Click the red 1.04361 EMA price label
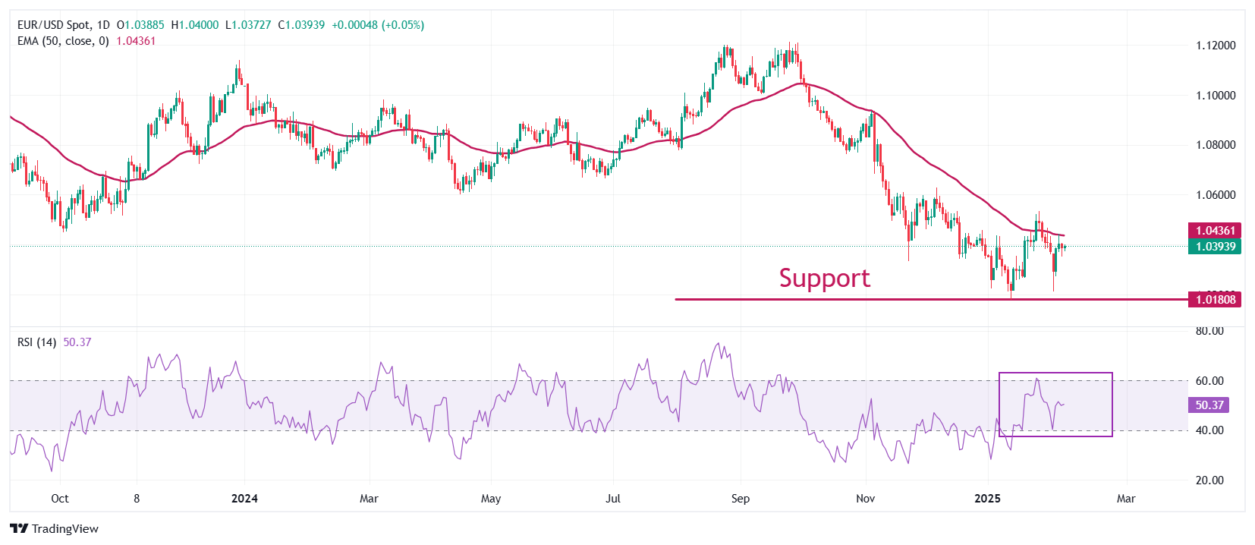Viewport: 1255px width, 545px height. 1215,230
